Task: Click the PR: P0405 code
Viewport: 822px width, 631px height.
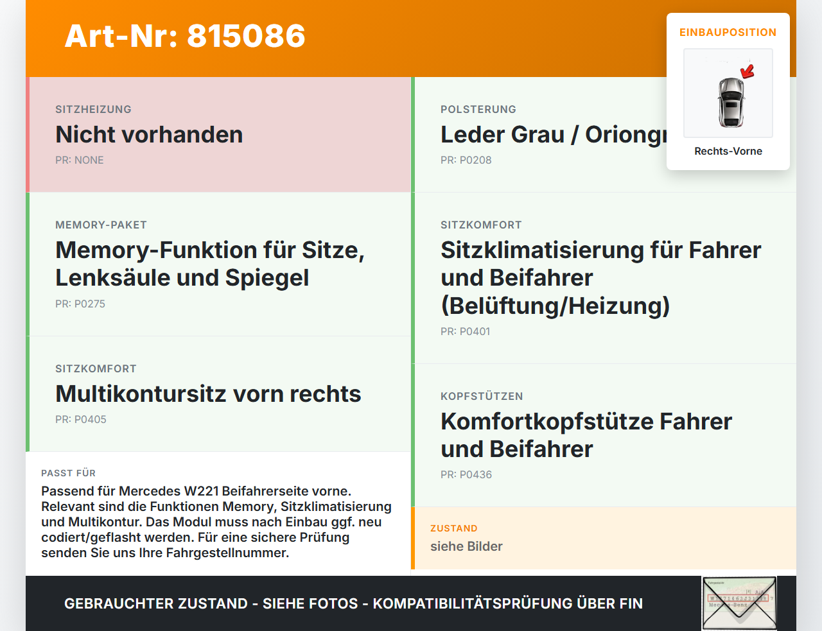Action: click(x=81, y=419)
